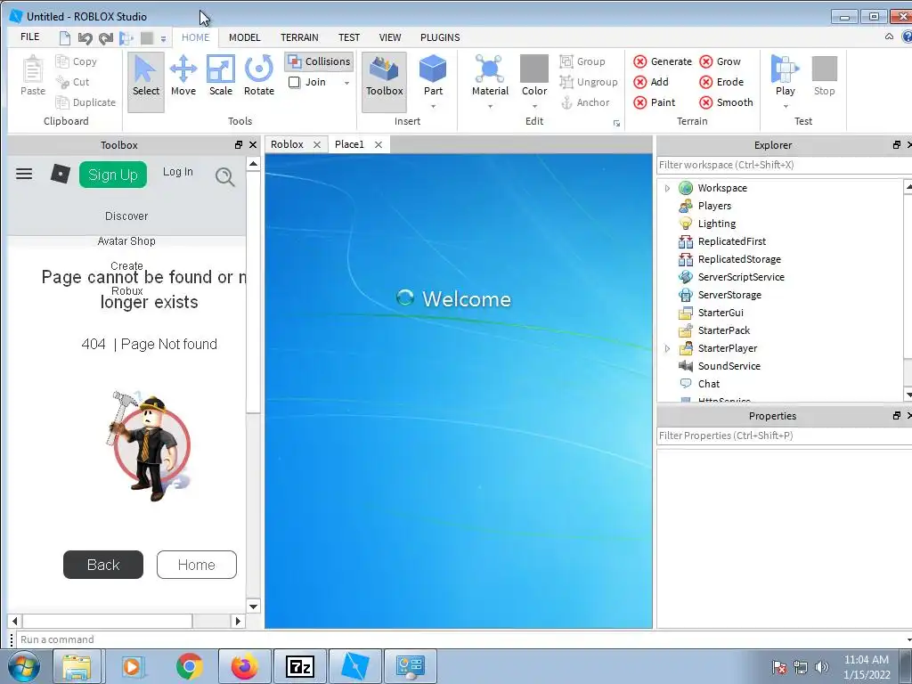Click the Home button on 404 page
912x684 pixels.
coord(197,565)
